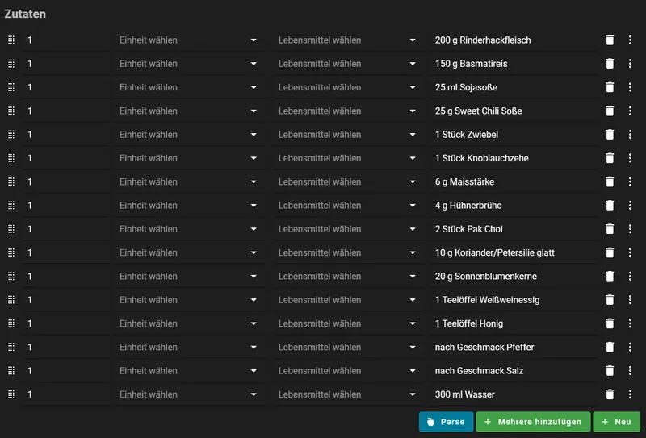Click the Parse button
This screenshot has width=646, height=438.
point(446,422)
